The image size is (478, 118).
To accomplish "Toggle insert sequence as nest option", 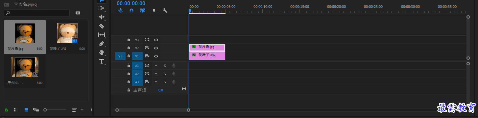I will click(x=120, y=10).
